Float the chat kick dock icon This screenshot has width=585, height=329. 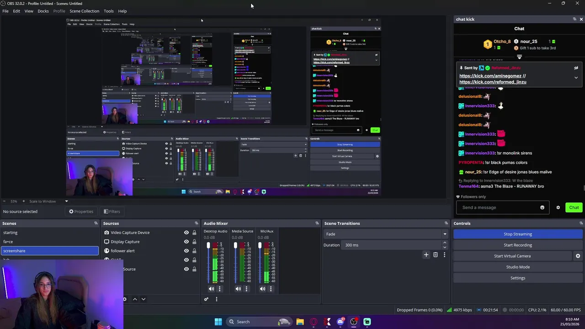574,19
